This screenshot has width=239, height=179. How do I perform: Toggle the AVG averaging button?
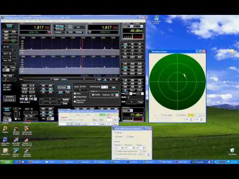point(60,92)
